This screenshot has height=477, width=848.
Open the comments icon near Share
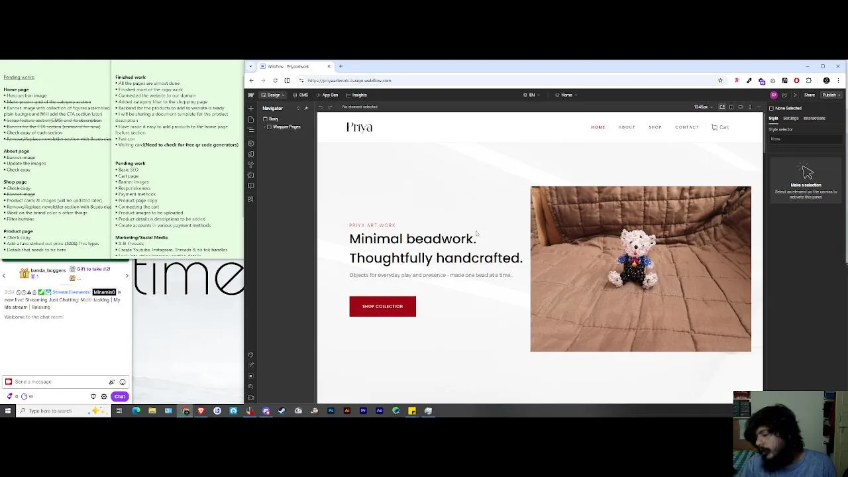tap(784, 95)
